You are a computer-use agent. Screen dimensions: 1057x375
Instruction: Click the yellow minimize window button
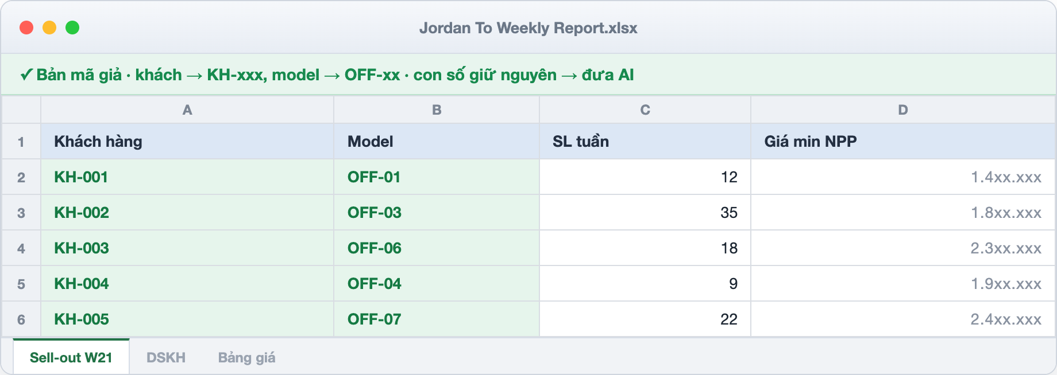49,28
